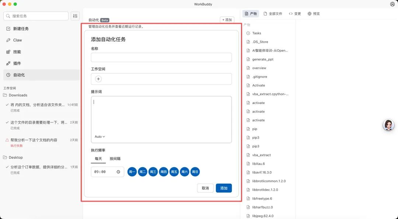
Task: Switch to the 全部文件 tab
Action: [273, 14]
